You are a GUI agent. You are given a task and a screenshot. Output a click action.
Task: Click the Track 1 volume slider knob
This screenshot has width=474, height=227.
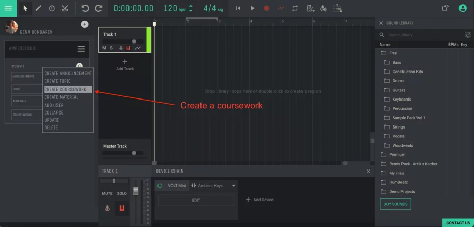(134, 41)
